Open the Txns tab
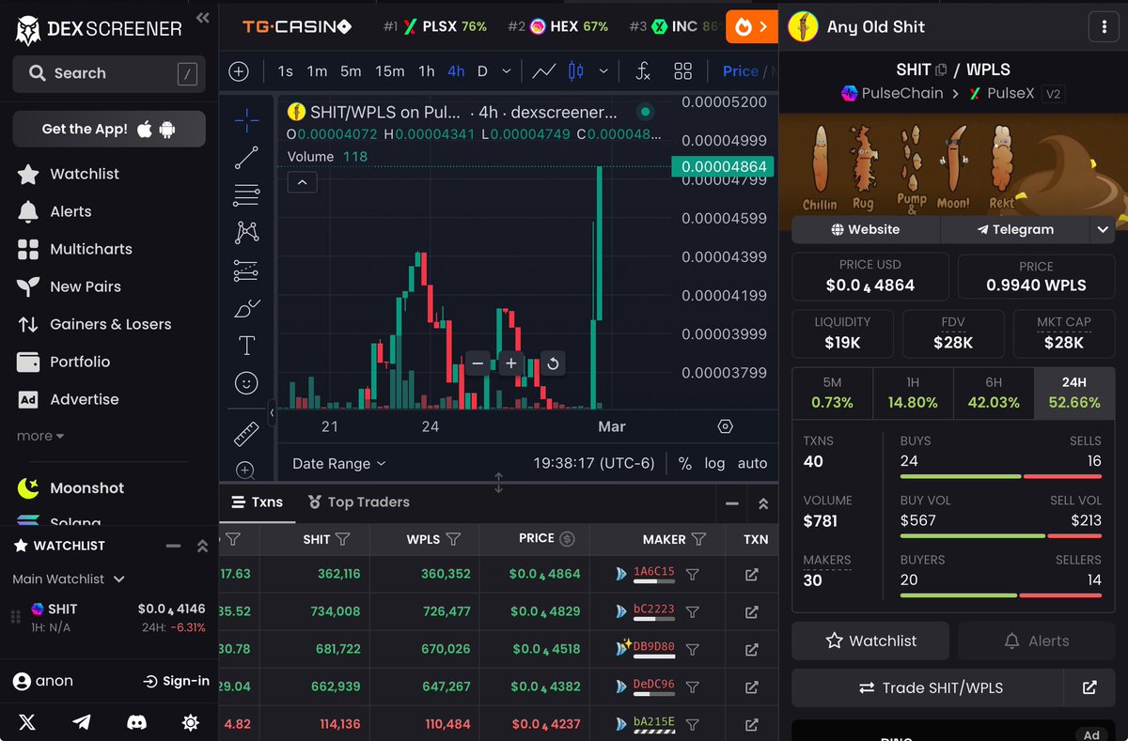The width and height of the screenshot is (1128, 741). (x=257, y=502)
